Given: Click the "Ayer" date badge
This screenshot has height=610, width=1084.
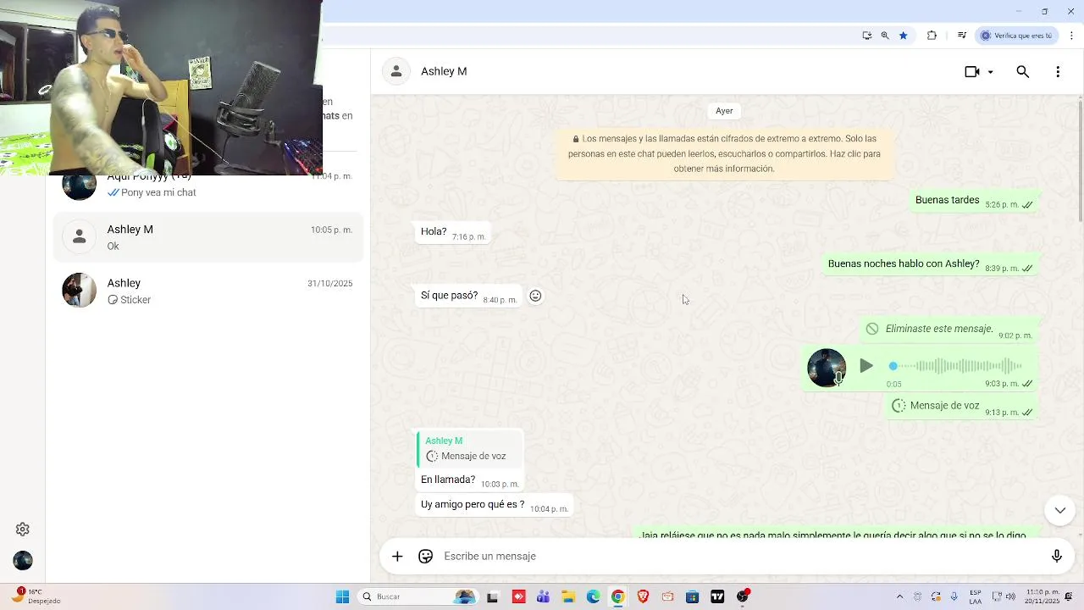Looking at the screenshot, I should (x=724, y=111).
